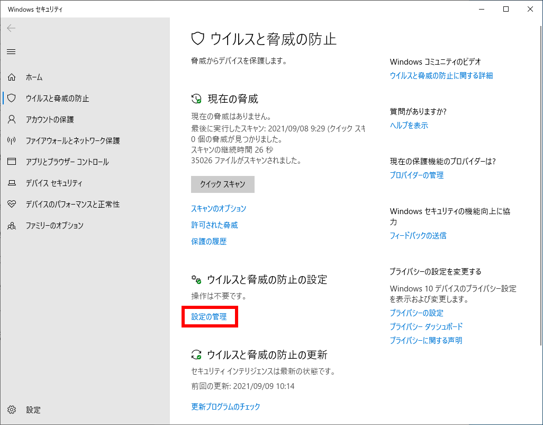Screen dimensions: 543x425
Task: Click text プライバシーの設定を変更する
Action: (x=436, y=271)
